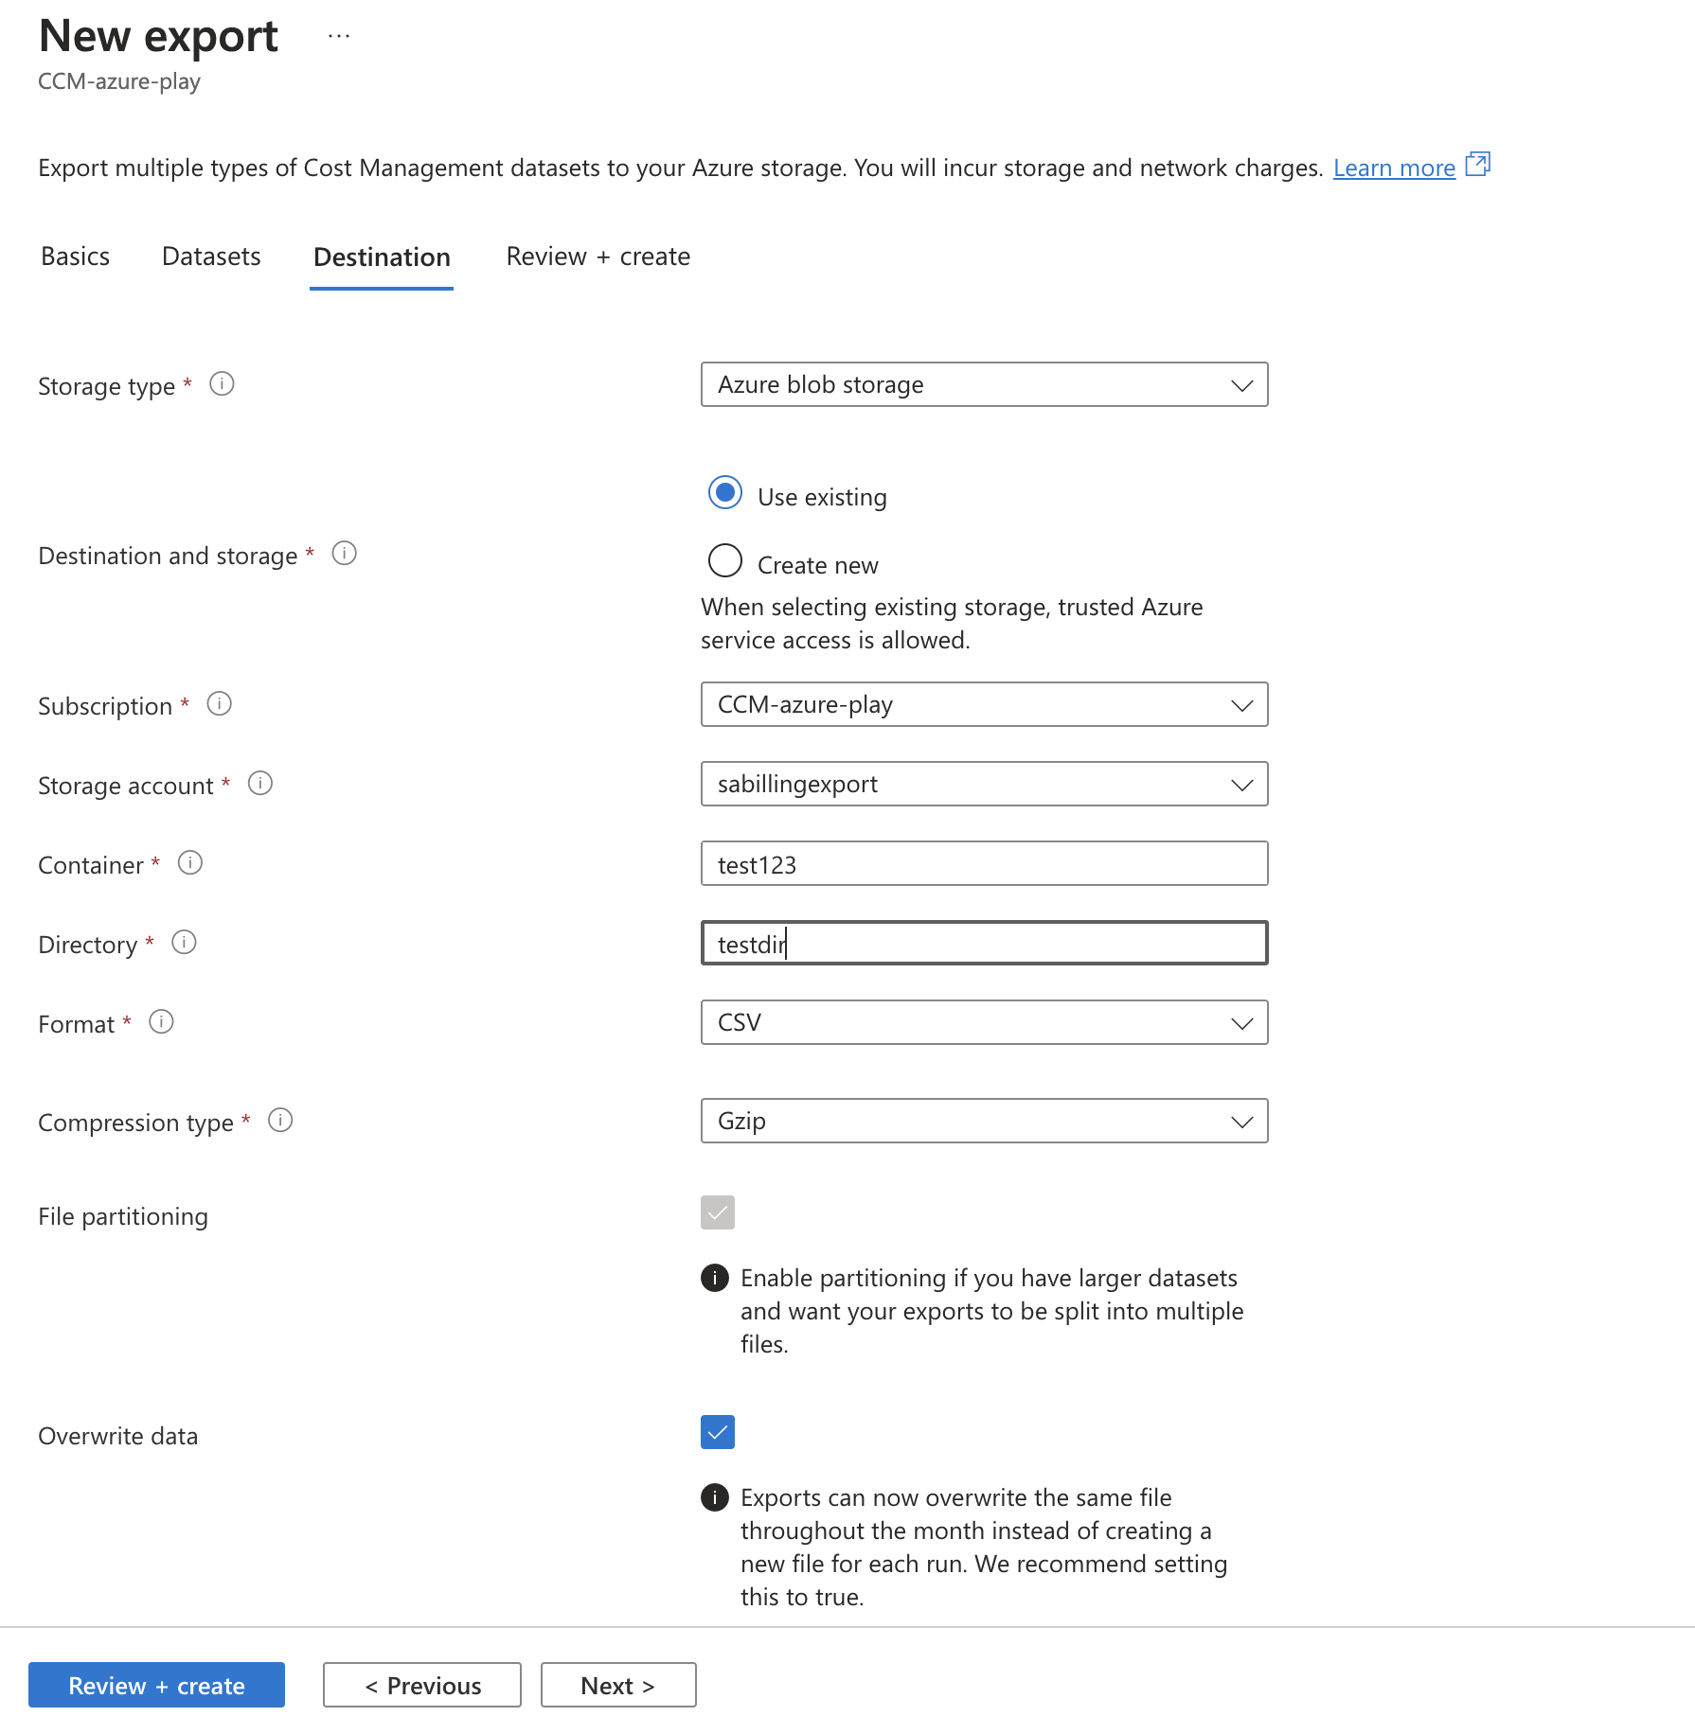Click the Compression type info icon
The image size is (1695, 1734).
(x=280, y=1121)
